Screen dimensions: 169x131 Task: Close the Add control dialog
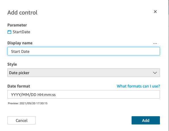coord(155,12)
